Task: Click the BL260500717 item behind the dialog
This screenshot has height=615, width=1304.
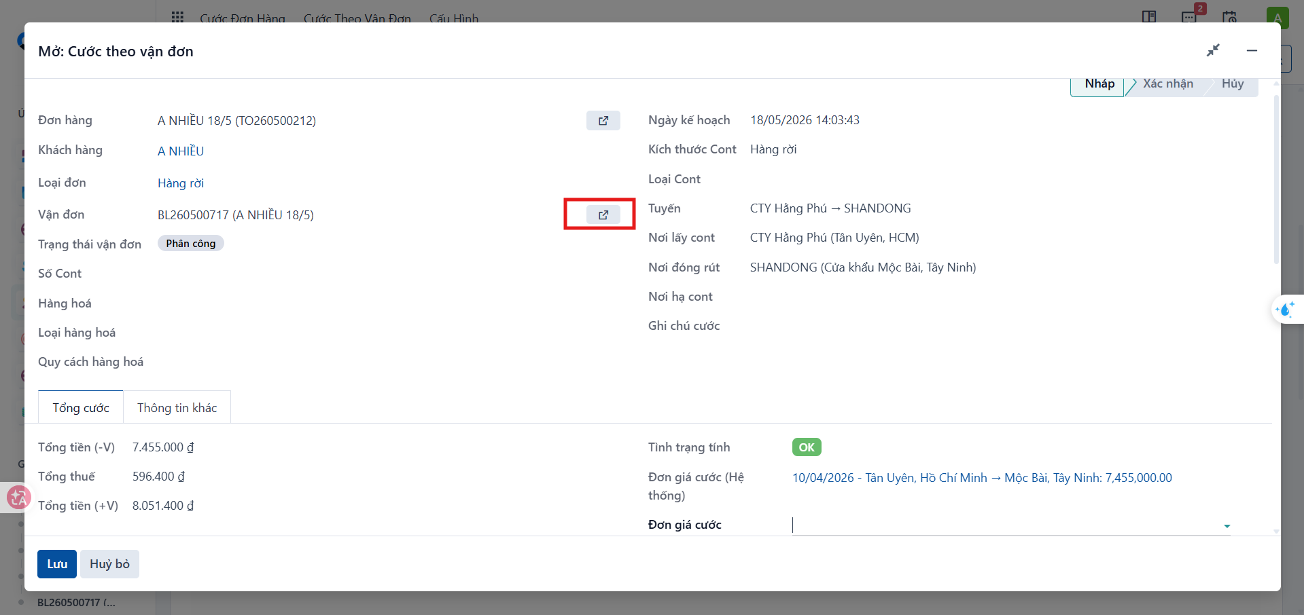Action: [x=76, y=603]
